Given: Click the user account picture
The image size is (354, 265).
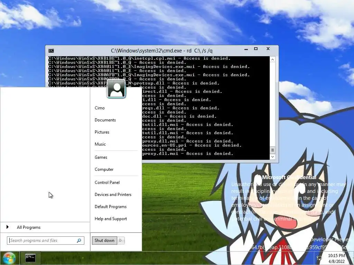Looking at the screenshot, I should tap(116, 89).
